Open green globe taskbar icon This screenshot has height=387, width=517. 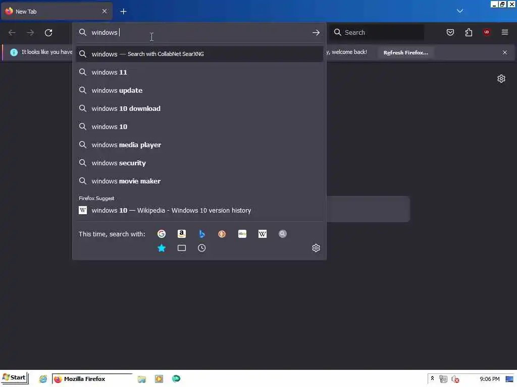(176, 379)
